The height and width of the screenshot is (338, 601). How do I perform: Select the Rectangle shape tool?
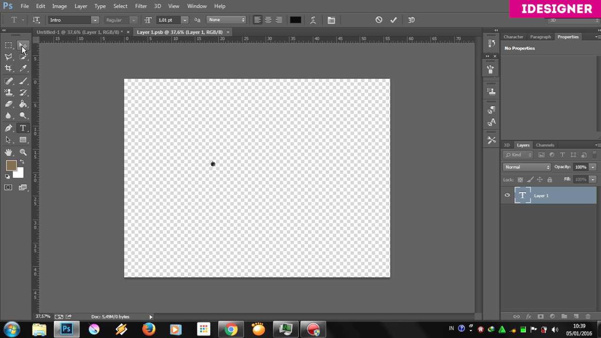click(x=23, y=140)
